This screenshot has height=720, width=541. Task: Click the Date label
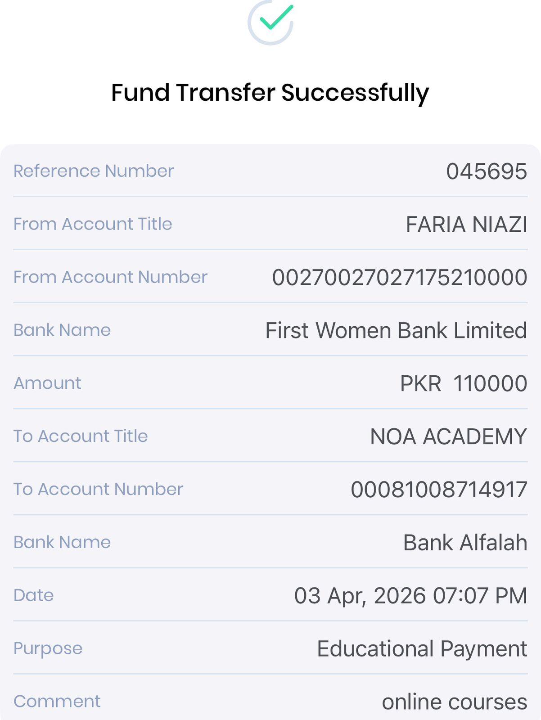34,595
